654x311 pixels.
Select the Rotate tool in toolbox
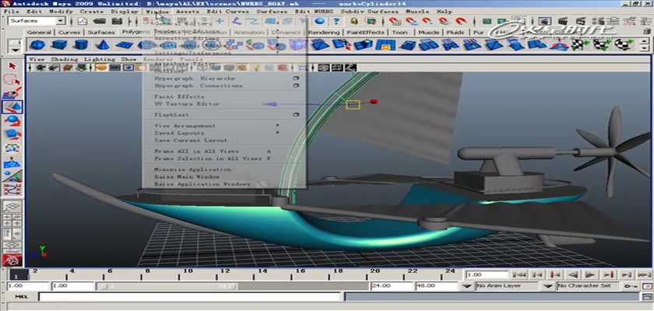[12, 121]
